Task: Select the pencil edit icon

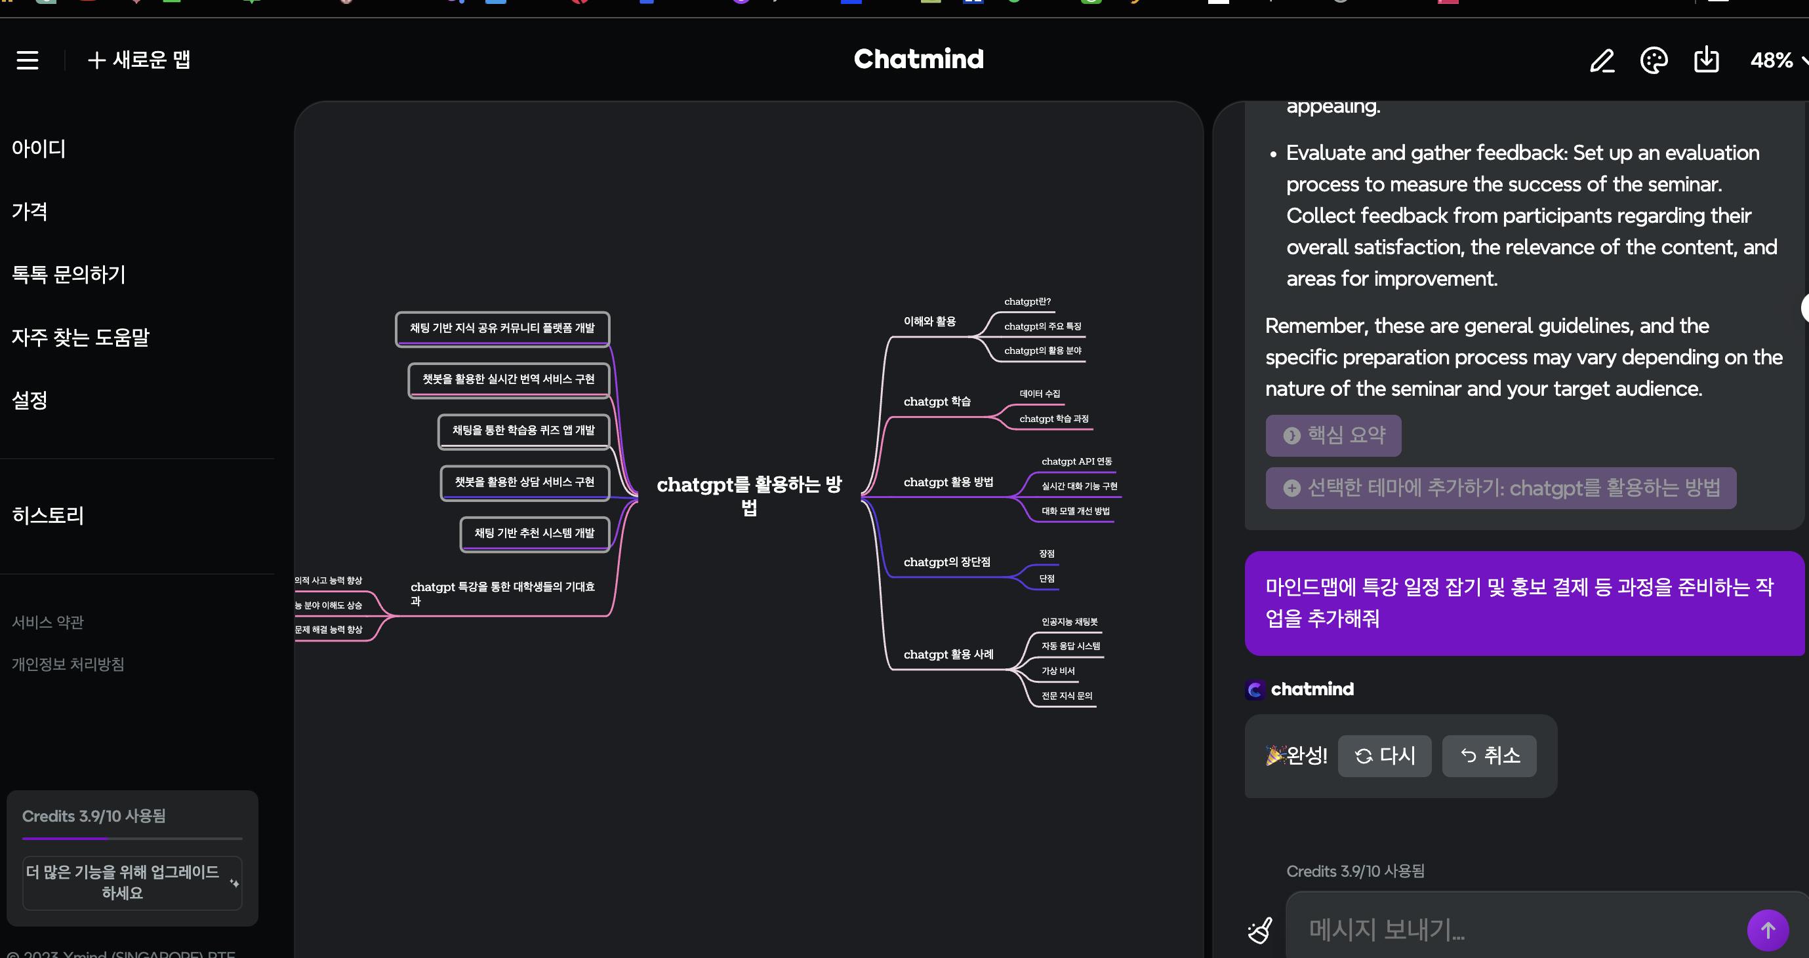Action: click(x=1602, y=60)
